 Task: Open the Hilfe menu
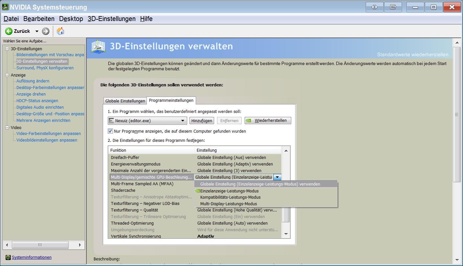[x=146, y=19]
